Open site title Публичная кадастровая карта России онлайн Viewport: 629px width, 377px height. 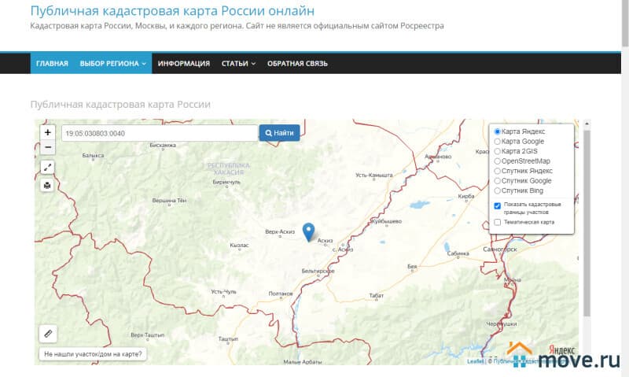(172, 11)
